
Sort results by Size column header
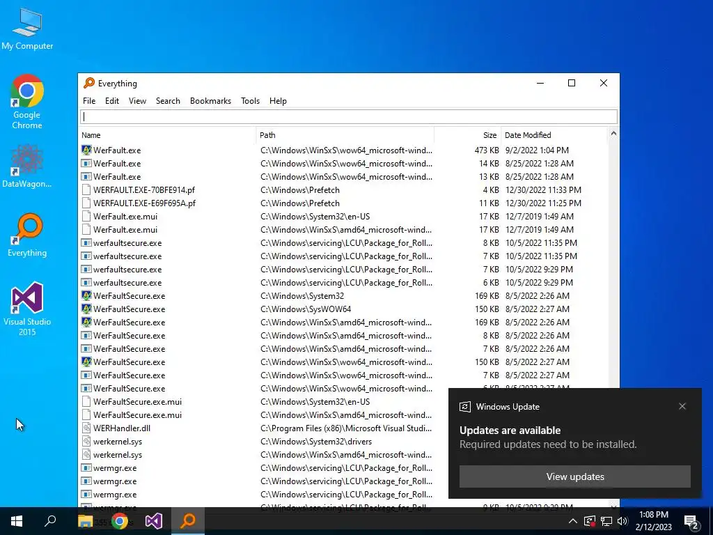pyautogui.click(x=467, y=135)
